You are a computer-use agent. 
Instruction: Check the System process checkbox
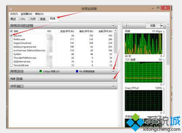point(11,54)
